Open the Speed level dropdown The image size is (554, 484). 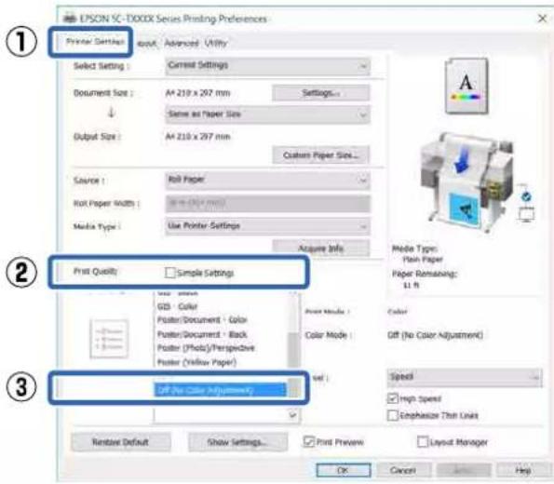[465, 377]
